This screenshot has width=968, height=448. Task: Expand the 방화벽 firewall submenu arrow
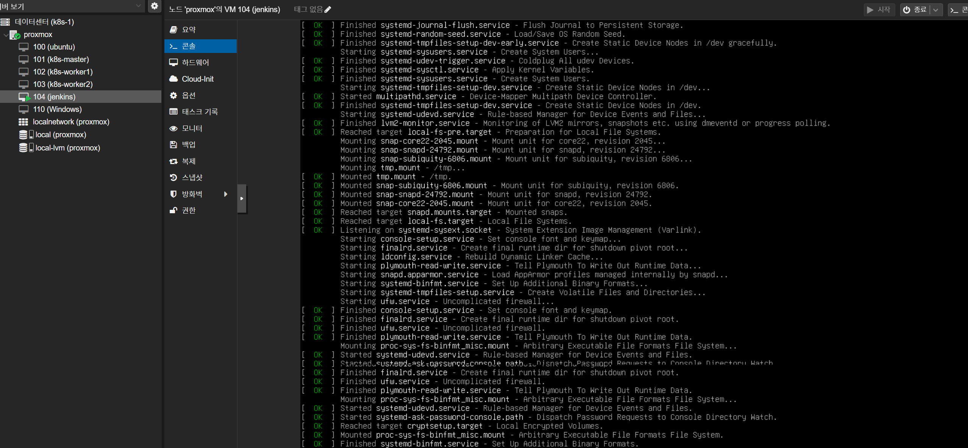click(x=226, y=194)
